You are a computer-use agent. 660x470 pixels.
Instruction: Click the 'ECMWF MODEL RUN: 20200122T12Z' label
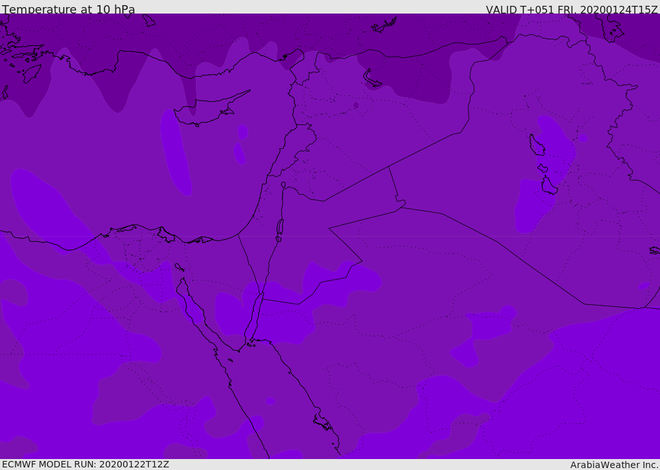click(86, 464)
